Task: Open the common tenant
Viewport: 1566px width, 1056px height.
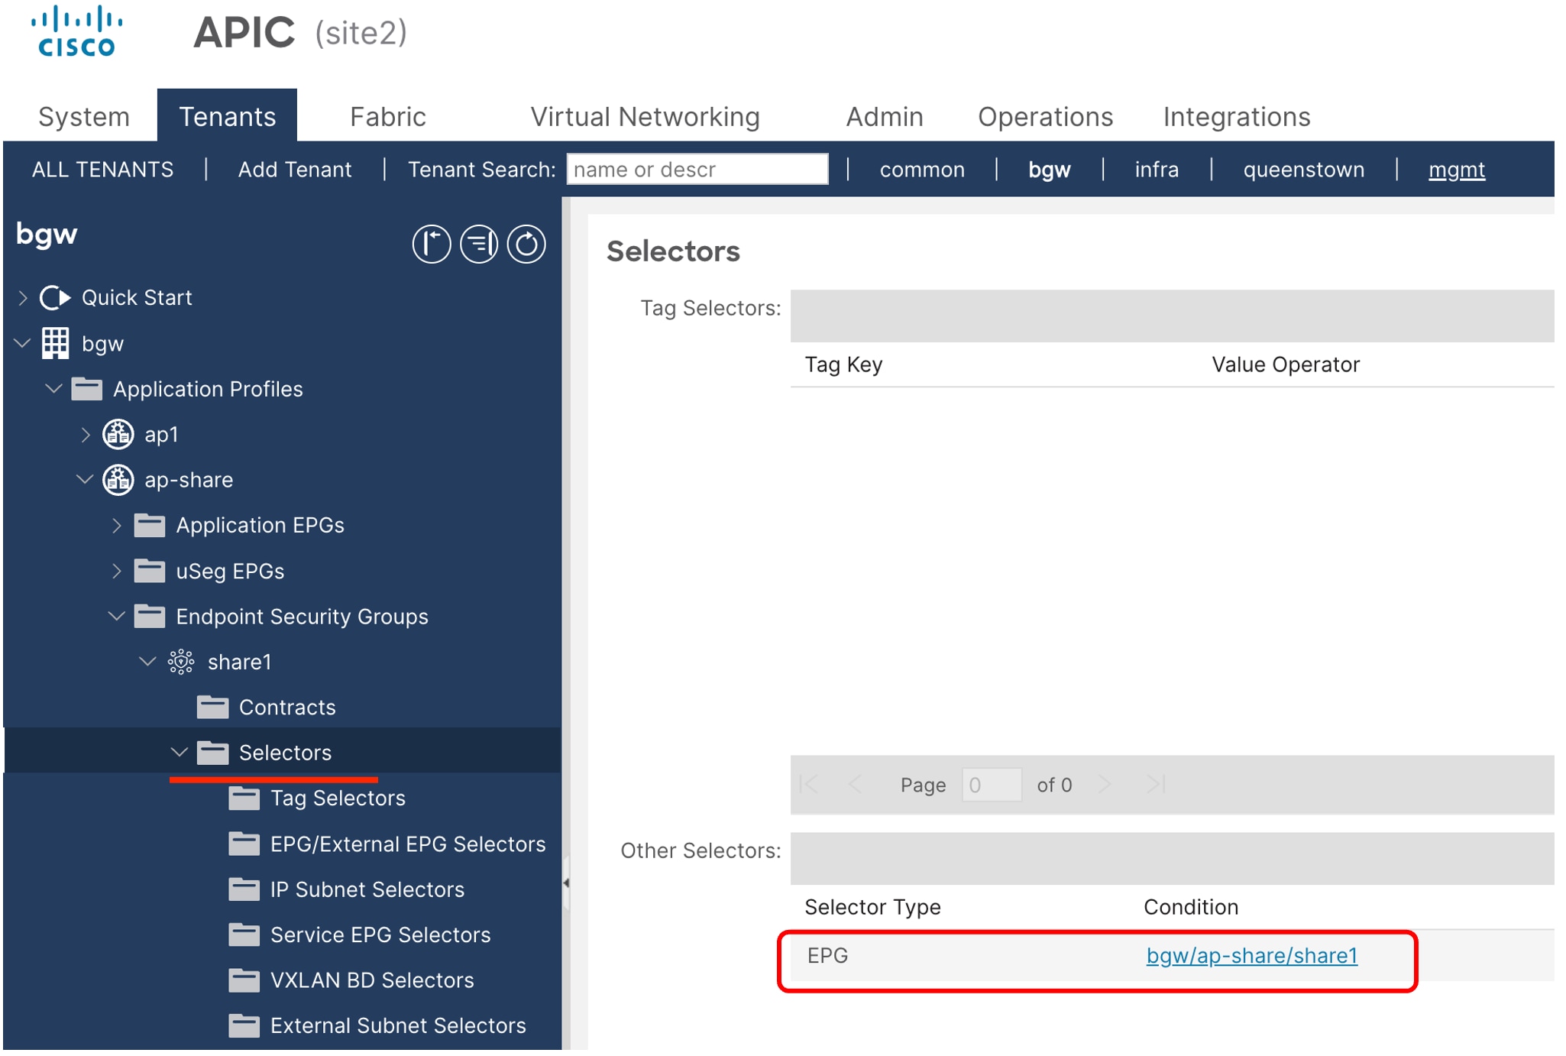Action: pos(922,169)
